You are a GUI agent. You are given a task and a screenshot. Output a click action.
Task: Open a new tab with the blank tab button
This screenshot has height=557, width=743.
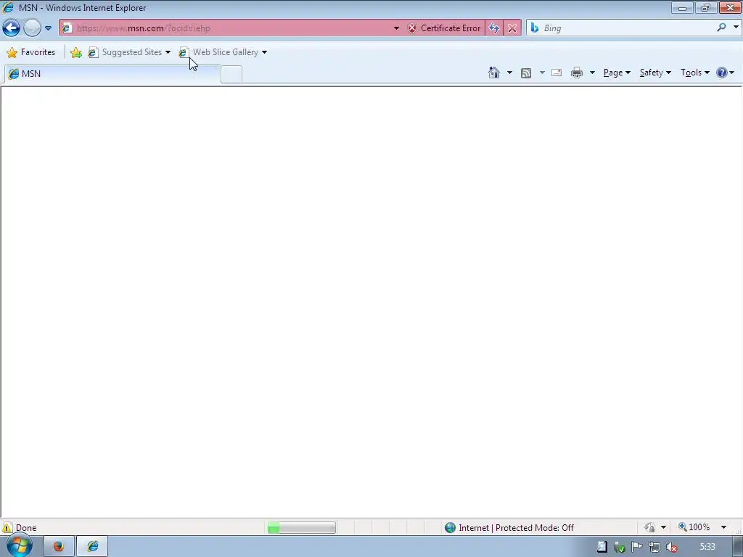(231, 75)
